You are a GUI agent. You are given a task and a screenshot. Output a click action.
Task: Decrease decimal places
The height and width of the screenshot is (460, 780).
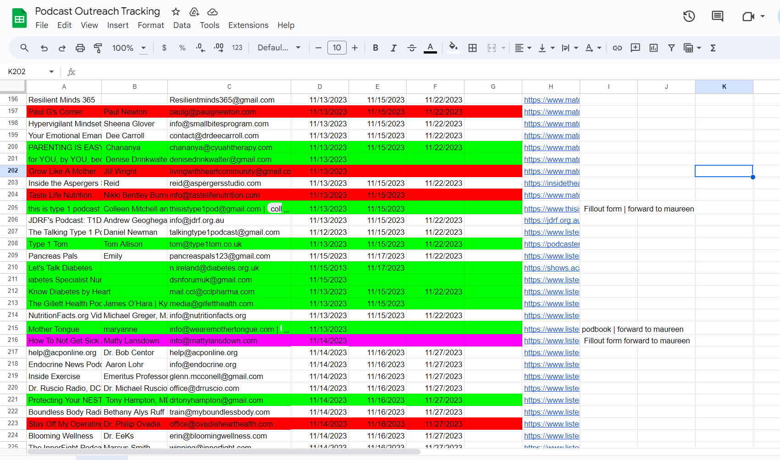[x=200, y=48]
